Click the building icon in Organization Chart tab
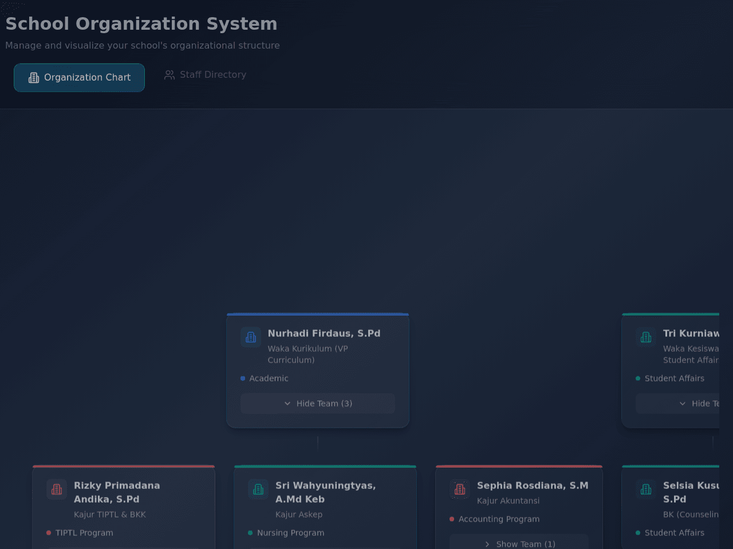The width and height of the screenshot is (733, 549). pyautogui.click(x=34, y=78)
